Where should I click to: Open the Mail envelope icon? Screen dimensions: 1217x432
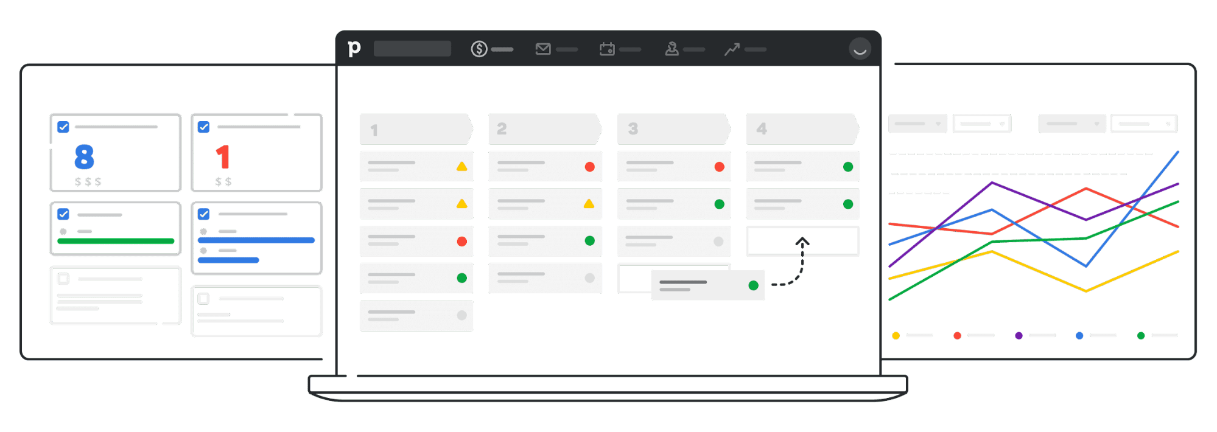(x=543, y=49)
